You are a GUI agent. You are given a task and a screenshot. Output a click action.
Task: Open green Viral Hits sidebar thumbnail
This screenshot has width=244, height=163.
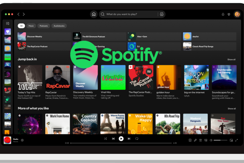pos(7,57)
